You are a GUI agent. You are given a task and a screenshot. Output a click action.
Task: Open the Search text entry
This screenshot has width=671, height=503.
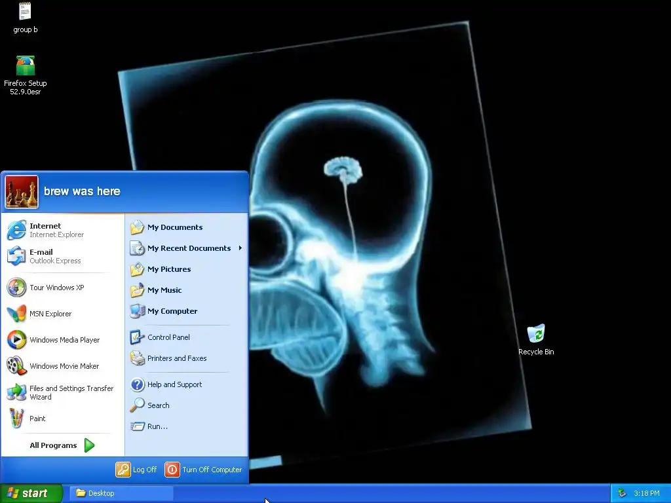pyautogui.click(x=158, y=405)
